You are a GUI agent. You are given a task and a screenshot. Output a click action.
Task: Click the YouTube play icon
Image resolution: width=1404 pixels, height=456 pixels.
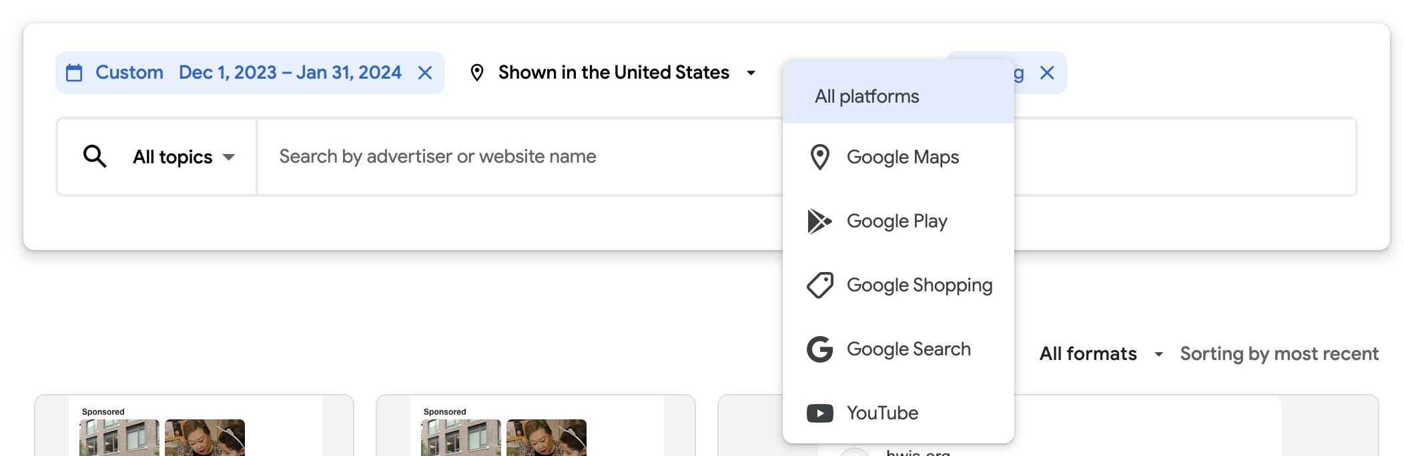(x=819, y=413)
